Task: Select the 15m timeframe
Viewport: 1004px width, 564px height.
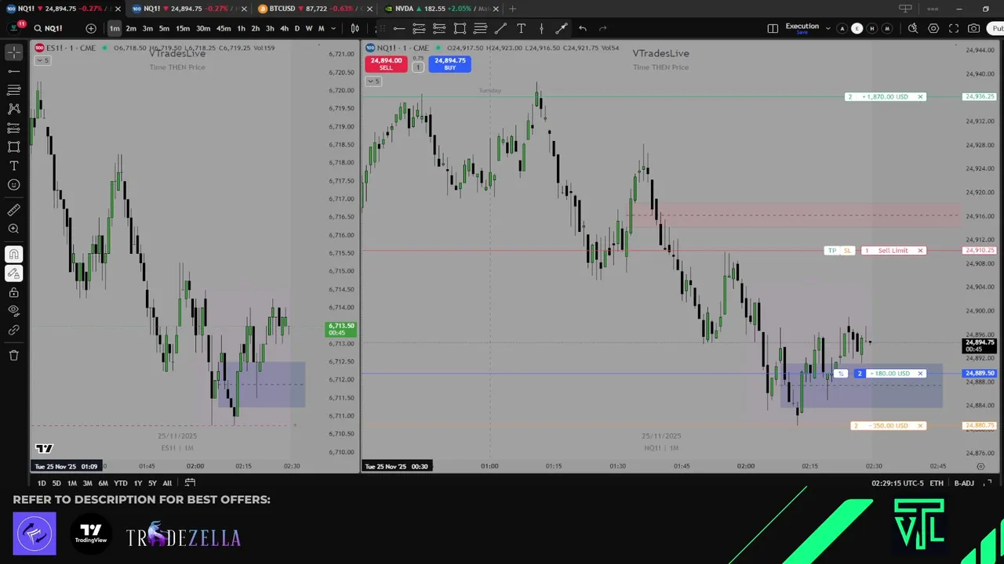Action: click(182, 28)
